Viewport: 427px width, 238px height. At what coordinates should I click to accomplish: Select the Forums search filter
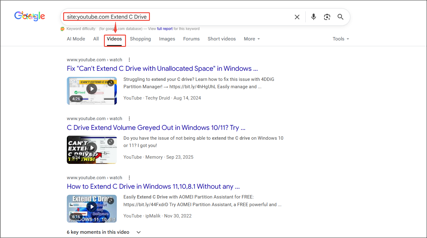pyautogui.click(x=191, y=39)
